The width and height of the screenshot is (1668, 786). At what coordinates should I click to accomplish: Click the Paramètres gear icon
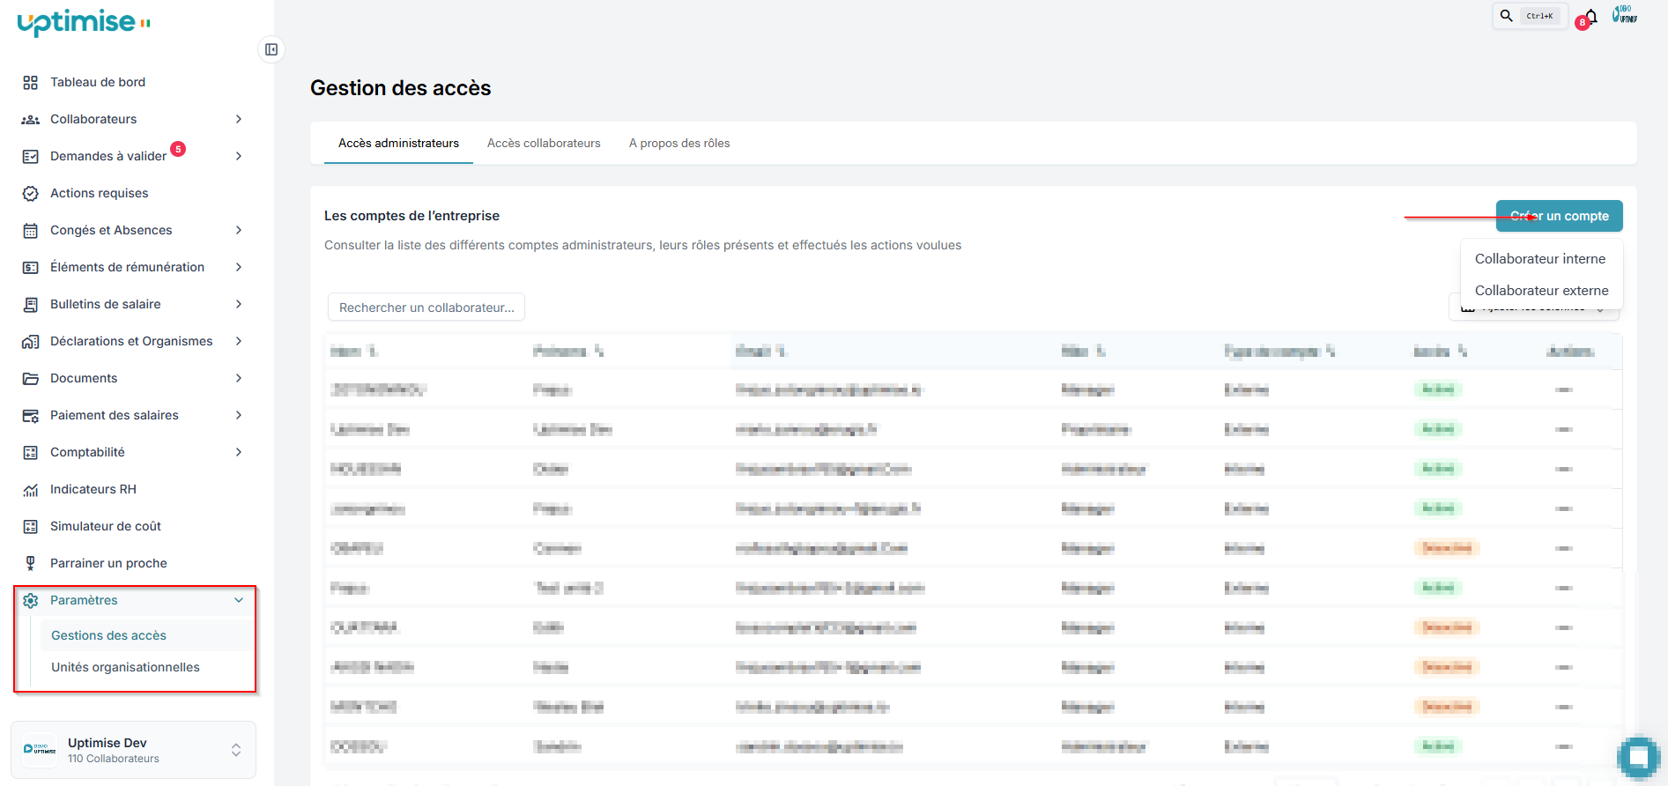click(x=31, y=600)
